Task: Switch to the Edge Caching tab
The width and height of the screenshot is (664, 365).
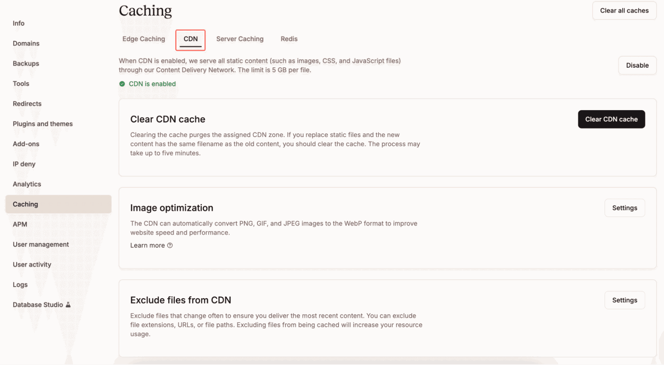Action: 144,39
